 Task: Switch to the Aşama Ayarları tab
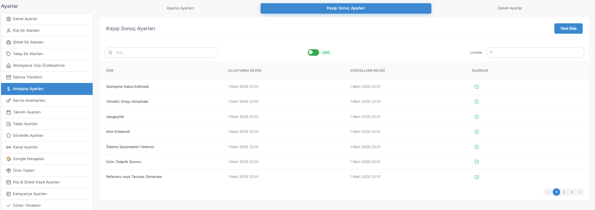180,8
